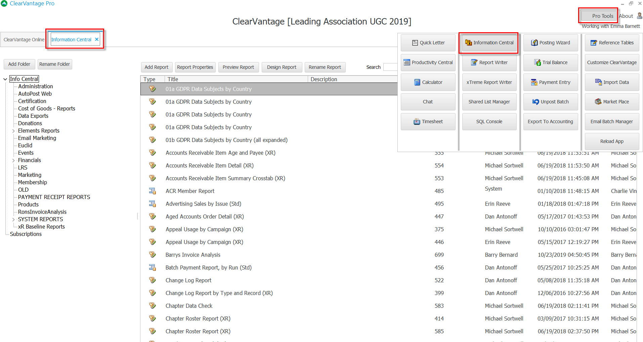Screen dimensions: 643x342
Task: Click the user profile icon beside About
Action: tap(639, 16)
